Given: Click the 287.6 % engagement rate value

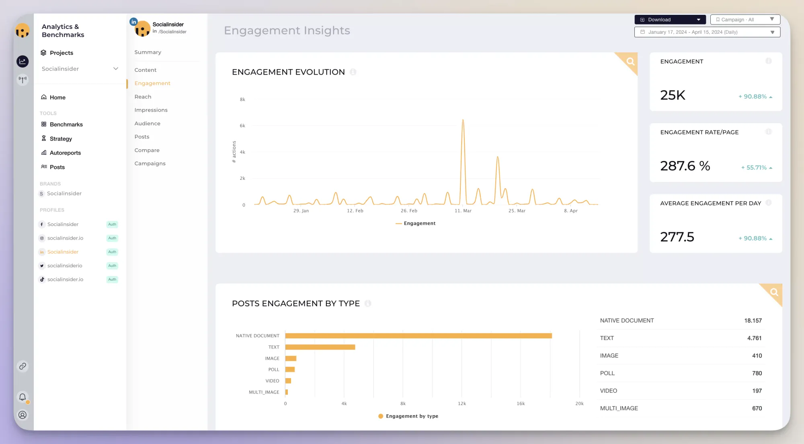Looking at the screenshot, I should coord(685,166).
